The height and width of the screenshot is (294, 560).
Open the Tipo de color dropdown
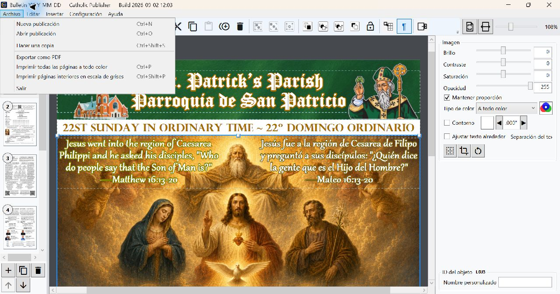tap(507, 108)
